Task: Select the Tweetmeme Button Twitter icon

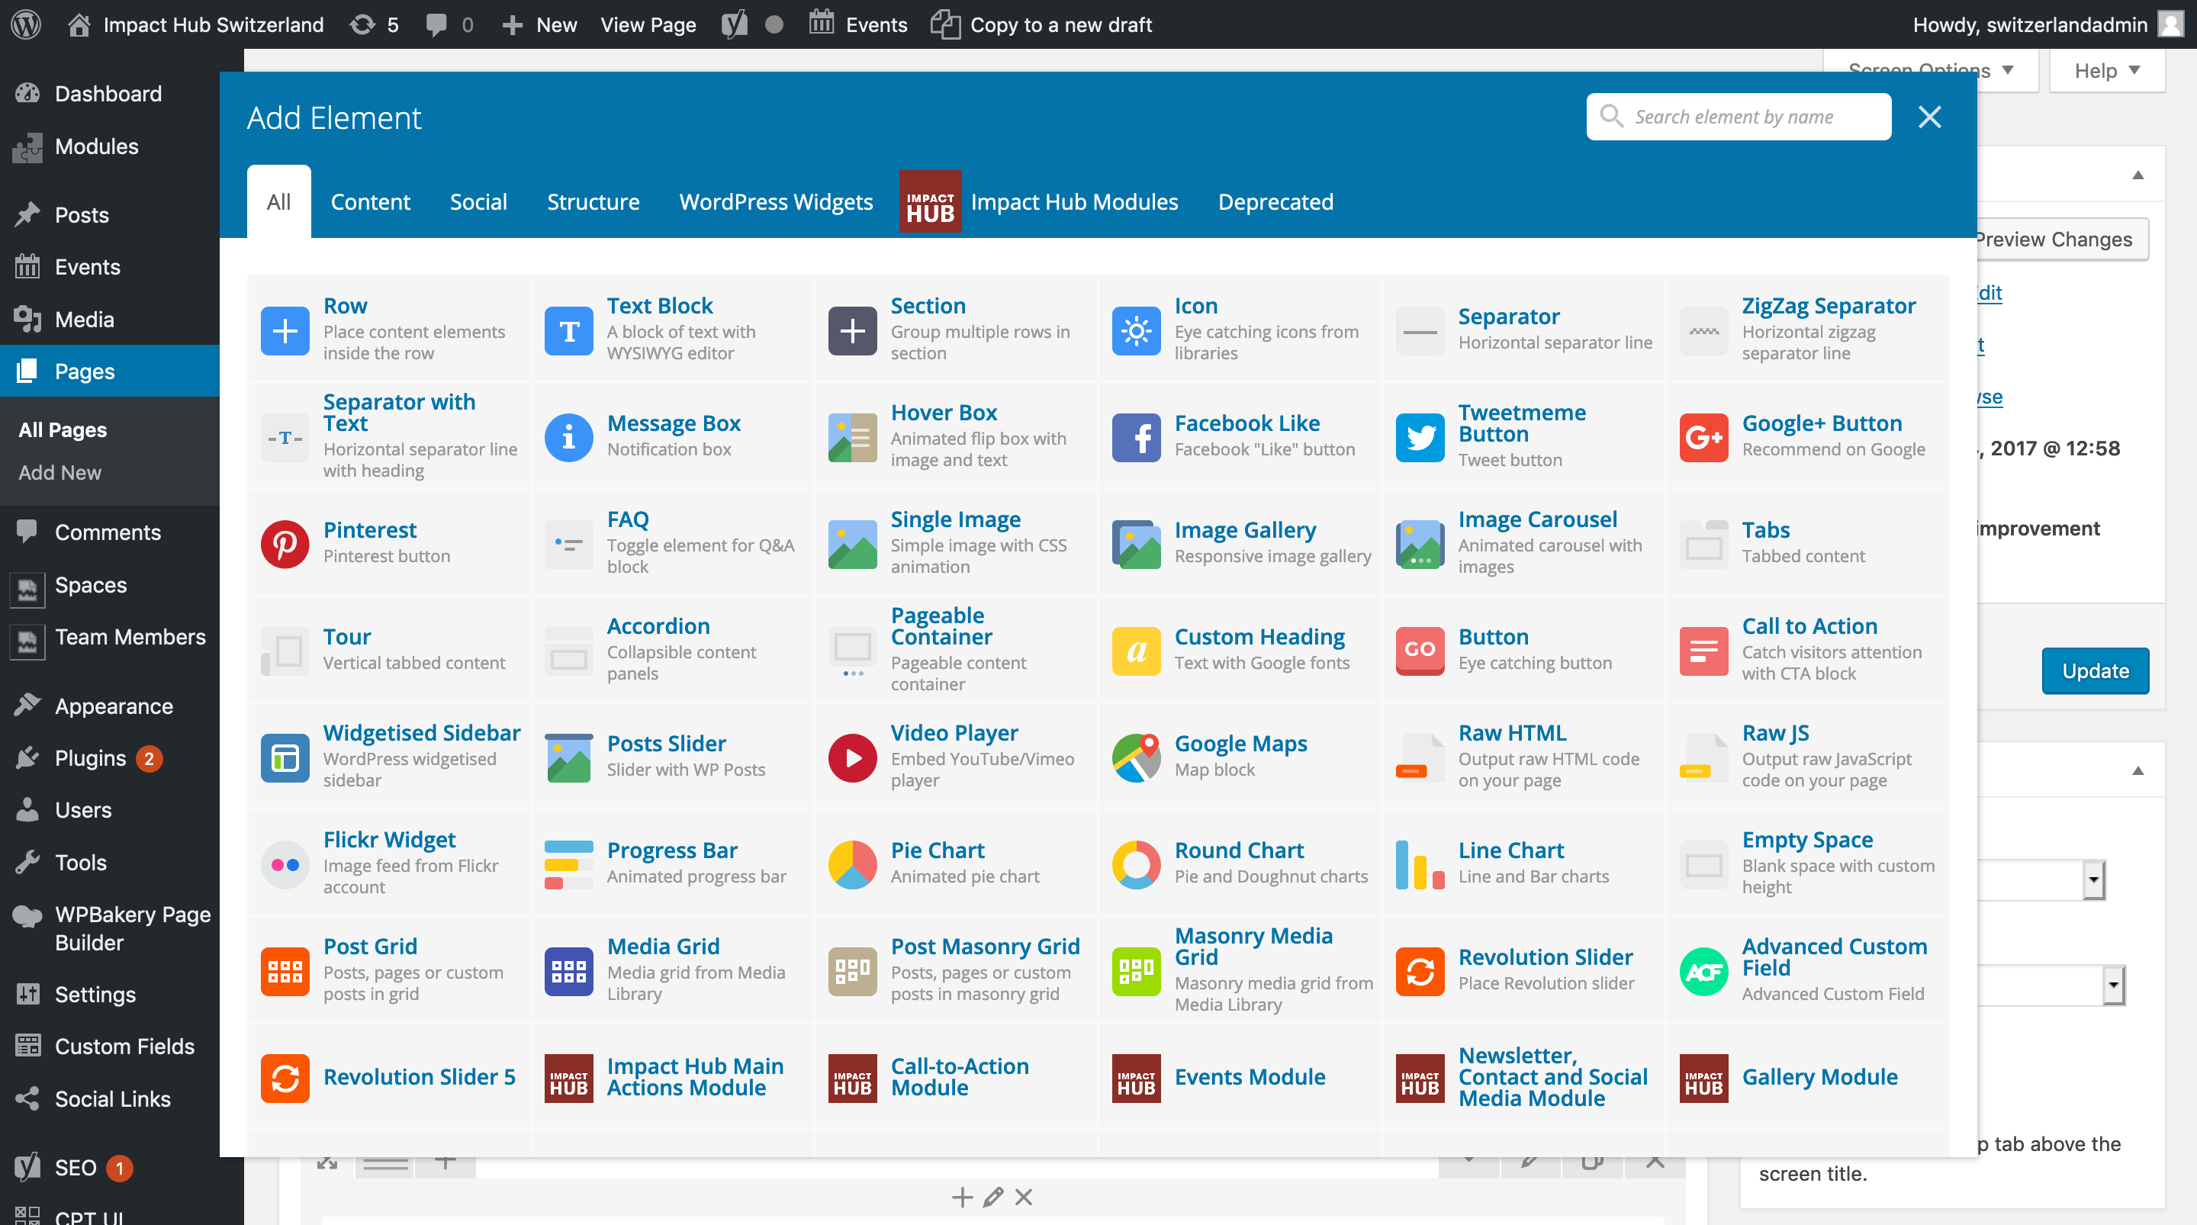Action: coord(1419,437)
